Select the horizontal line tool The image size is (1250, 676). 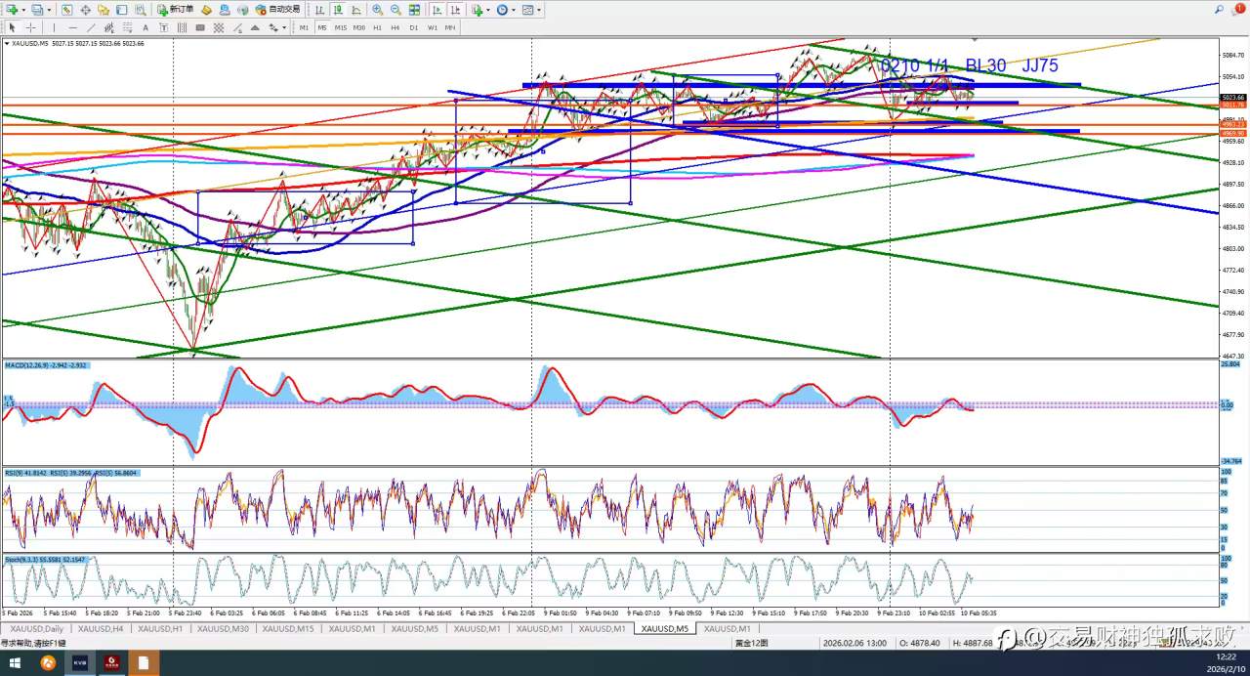pos(72,27)
